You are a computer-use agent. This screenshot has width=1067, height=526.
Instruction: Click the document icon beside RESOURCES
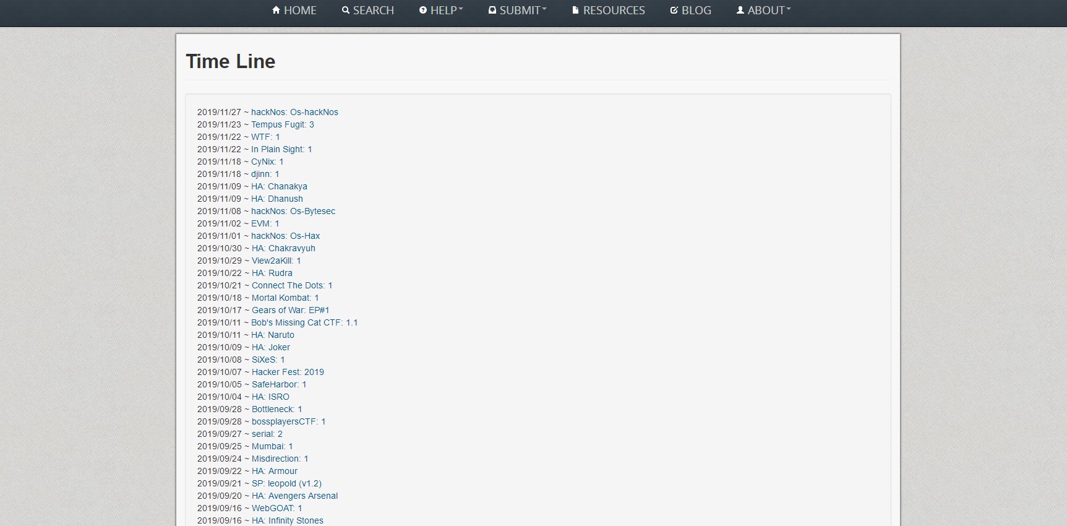(x=575, y=10)
